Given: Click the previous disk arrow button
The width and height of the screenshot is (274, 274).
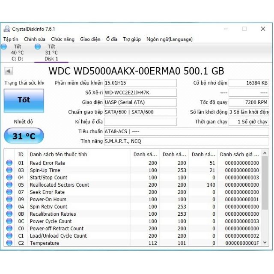Looking at the screenshot, I should click(x=9, y=71).
